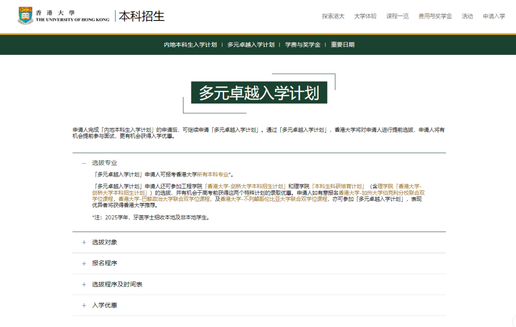The width and height of the screenshot is (516, 327).
Task: Open the 大学体验 navigation item
Action: [365, 16]
